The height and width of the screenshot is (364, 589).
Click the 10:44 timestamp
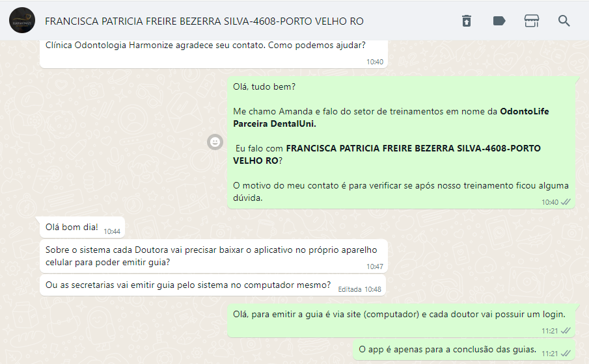tap(112, 231)
